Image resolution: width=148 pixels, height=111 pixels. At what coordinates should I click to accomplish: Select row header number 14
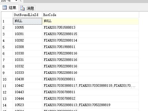7,105
